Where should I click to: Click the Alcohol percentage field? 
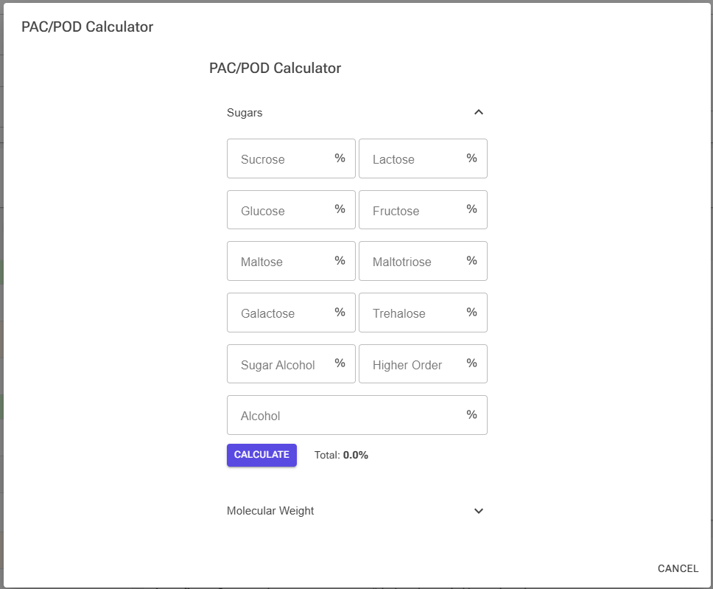click(x=357, y=415)
